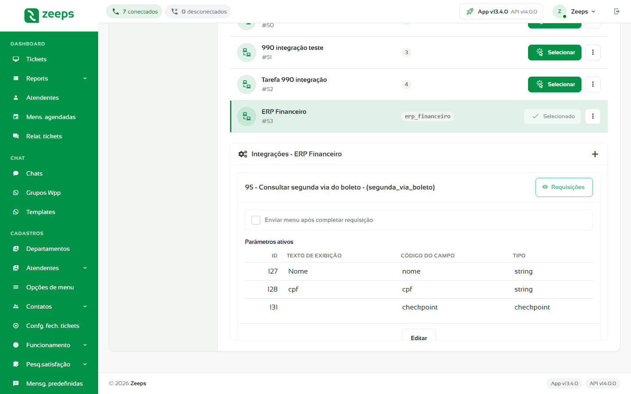Screen dimensions: 631x394
Task: Click the phone icon in 0 desconectados
Action: pos(174,11)
